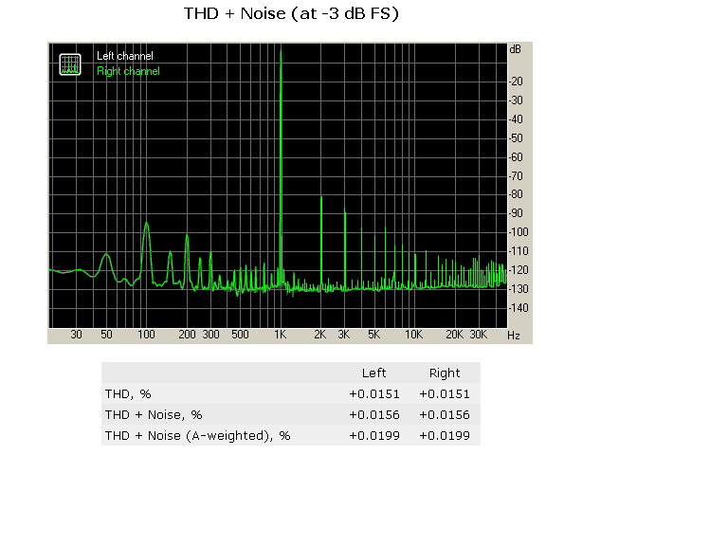Click the "dB" axis unit label
Screen dimensions: 728x546
[516, 49]
